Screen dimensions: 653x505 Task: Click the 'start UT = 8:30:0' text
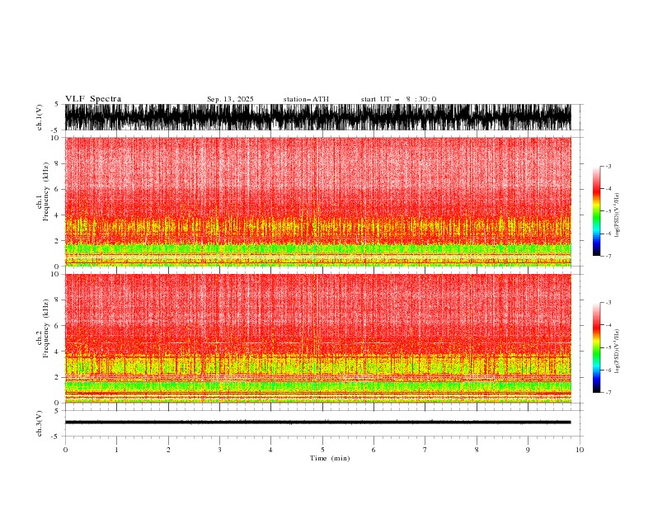[398, 99]
